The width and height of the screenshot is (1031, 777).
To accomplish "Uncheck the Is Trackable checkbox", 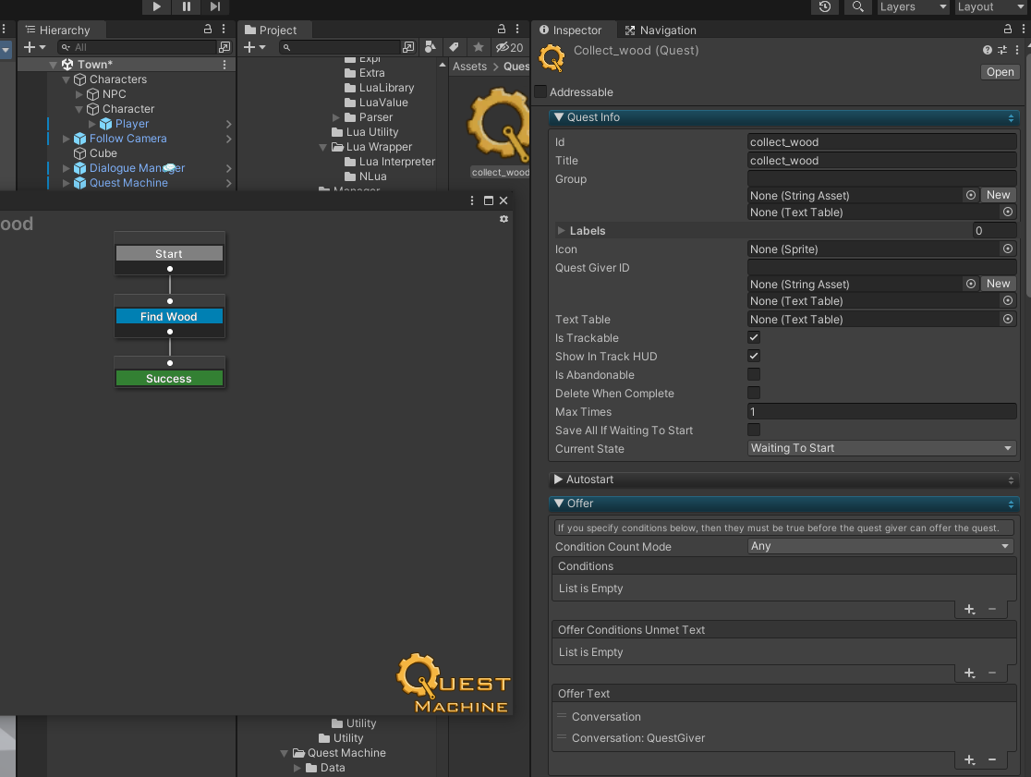I will 754,338.
